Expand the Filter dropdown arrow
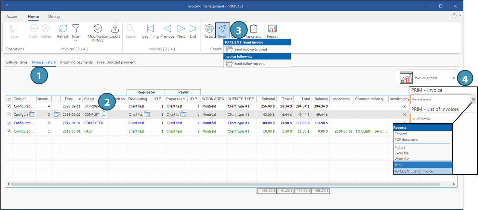 pos(76,41)
